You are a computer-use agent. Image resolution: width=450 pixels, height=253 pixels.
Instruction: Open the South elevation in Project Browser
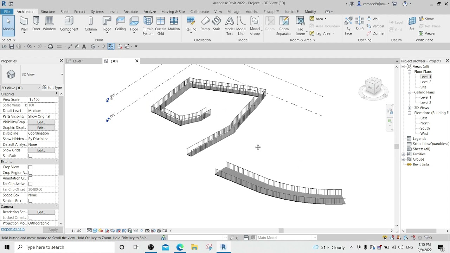pyautogui.click(x=425, y=128)
